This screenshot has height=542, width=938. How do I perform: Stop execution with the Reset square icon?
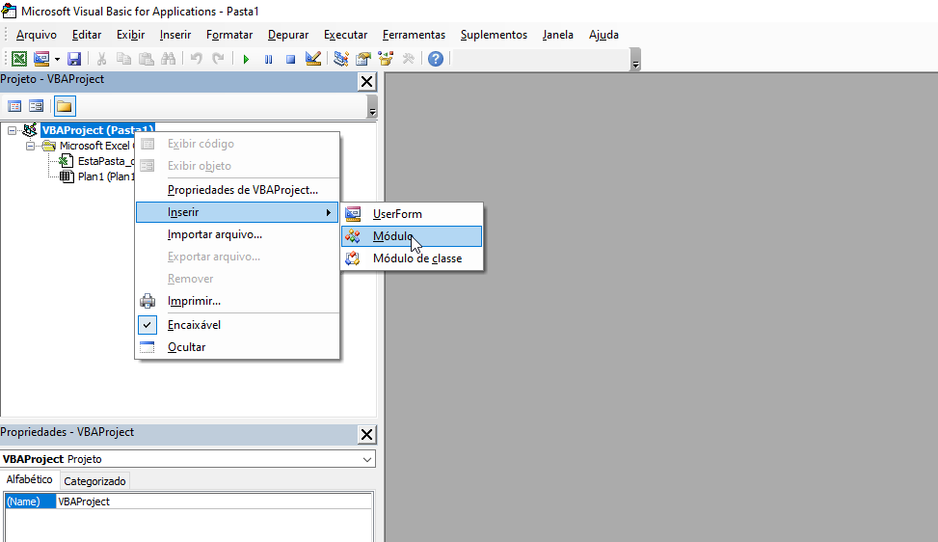coord(291,59)
